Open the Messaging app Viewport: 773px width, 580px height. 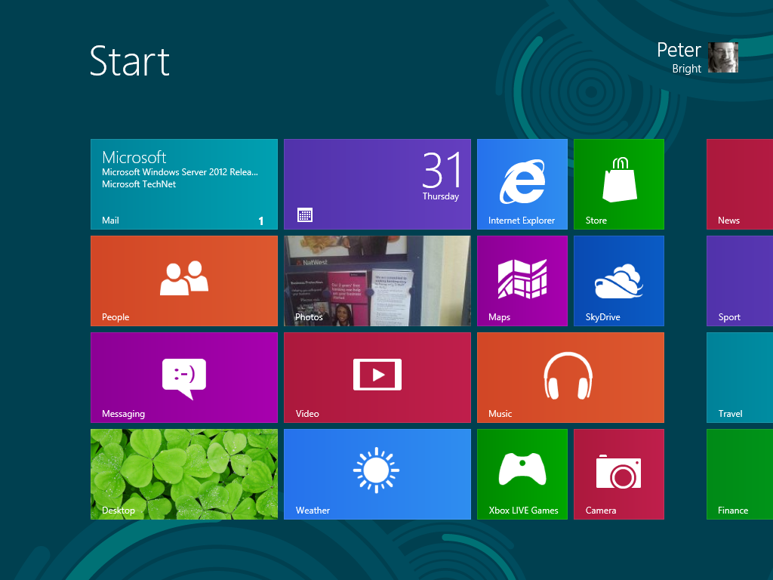point(183,377)
